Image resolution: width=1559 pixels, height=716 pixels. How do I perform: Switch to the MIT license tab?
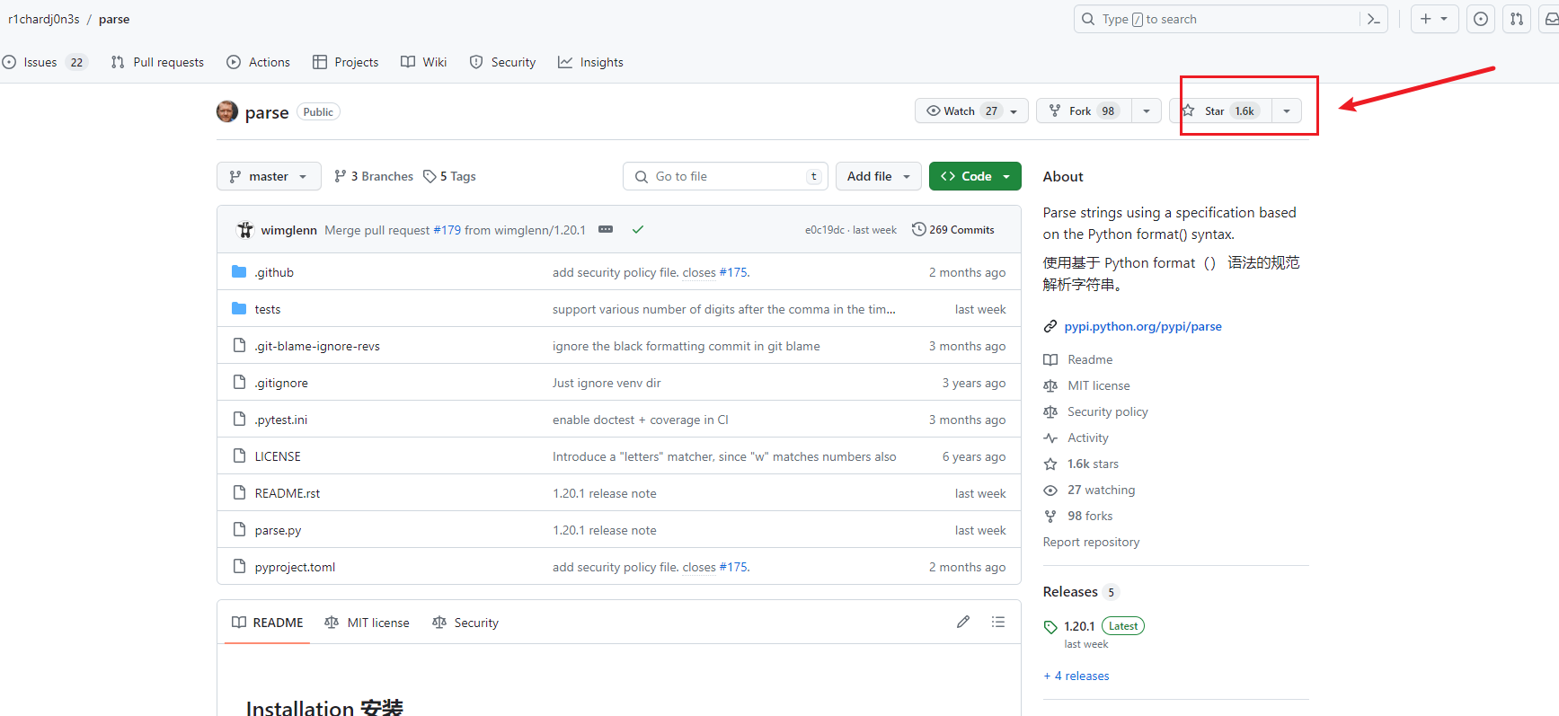coord(368,623)
